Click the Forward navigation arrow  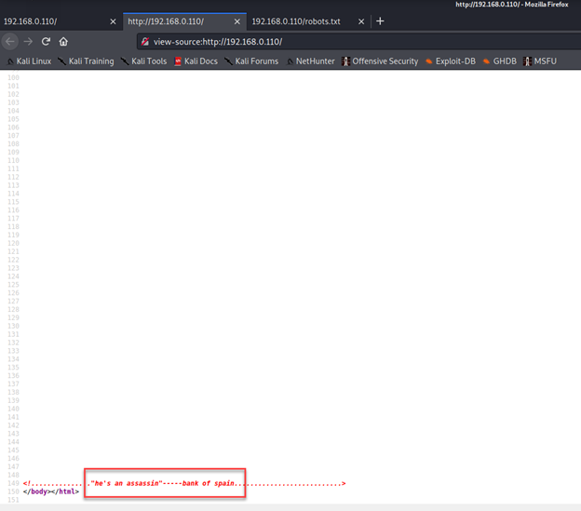[28, 41]
